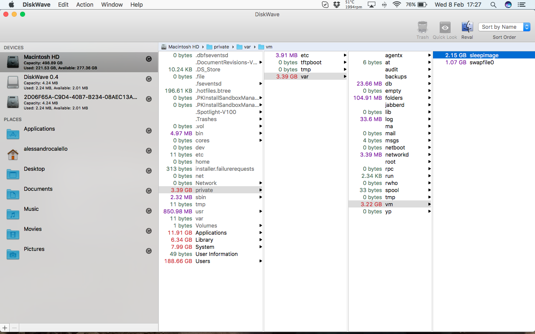Expand the db directory arrow

coord(429,84)
